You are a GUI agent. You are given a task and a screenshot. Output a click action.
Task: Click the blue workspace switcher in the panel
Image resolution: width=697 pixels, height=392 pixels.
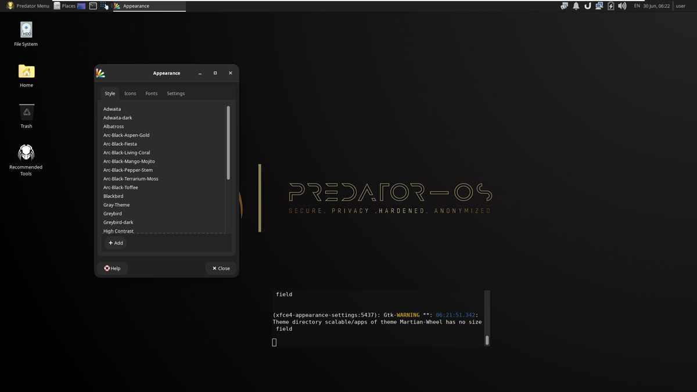(x=81, y=6)
